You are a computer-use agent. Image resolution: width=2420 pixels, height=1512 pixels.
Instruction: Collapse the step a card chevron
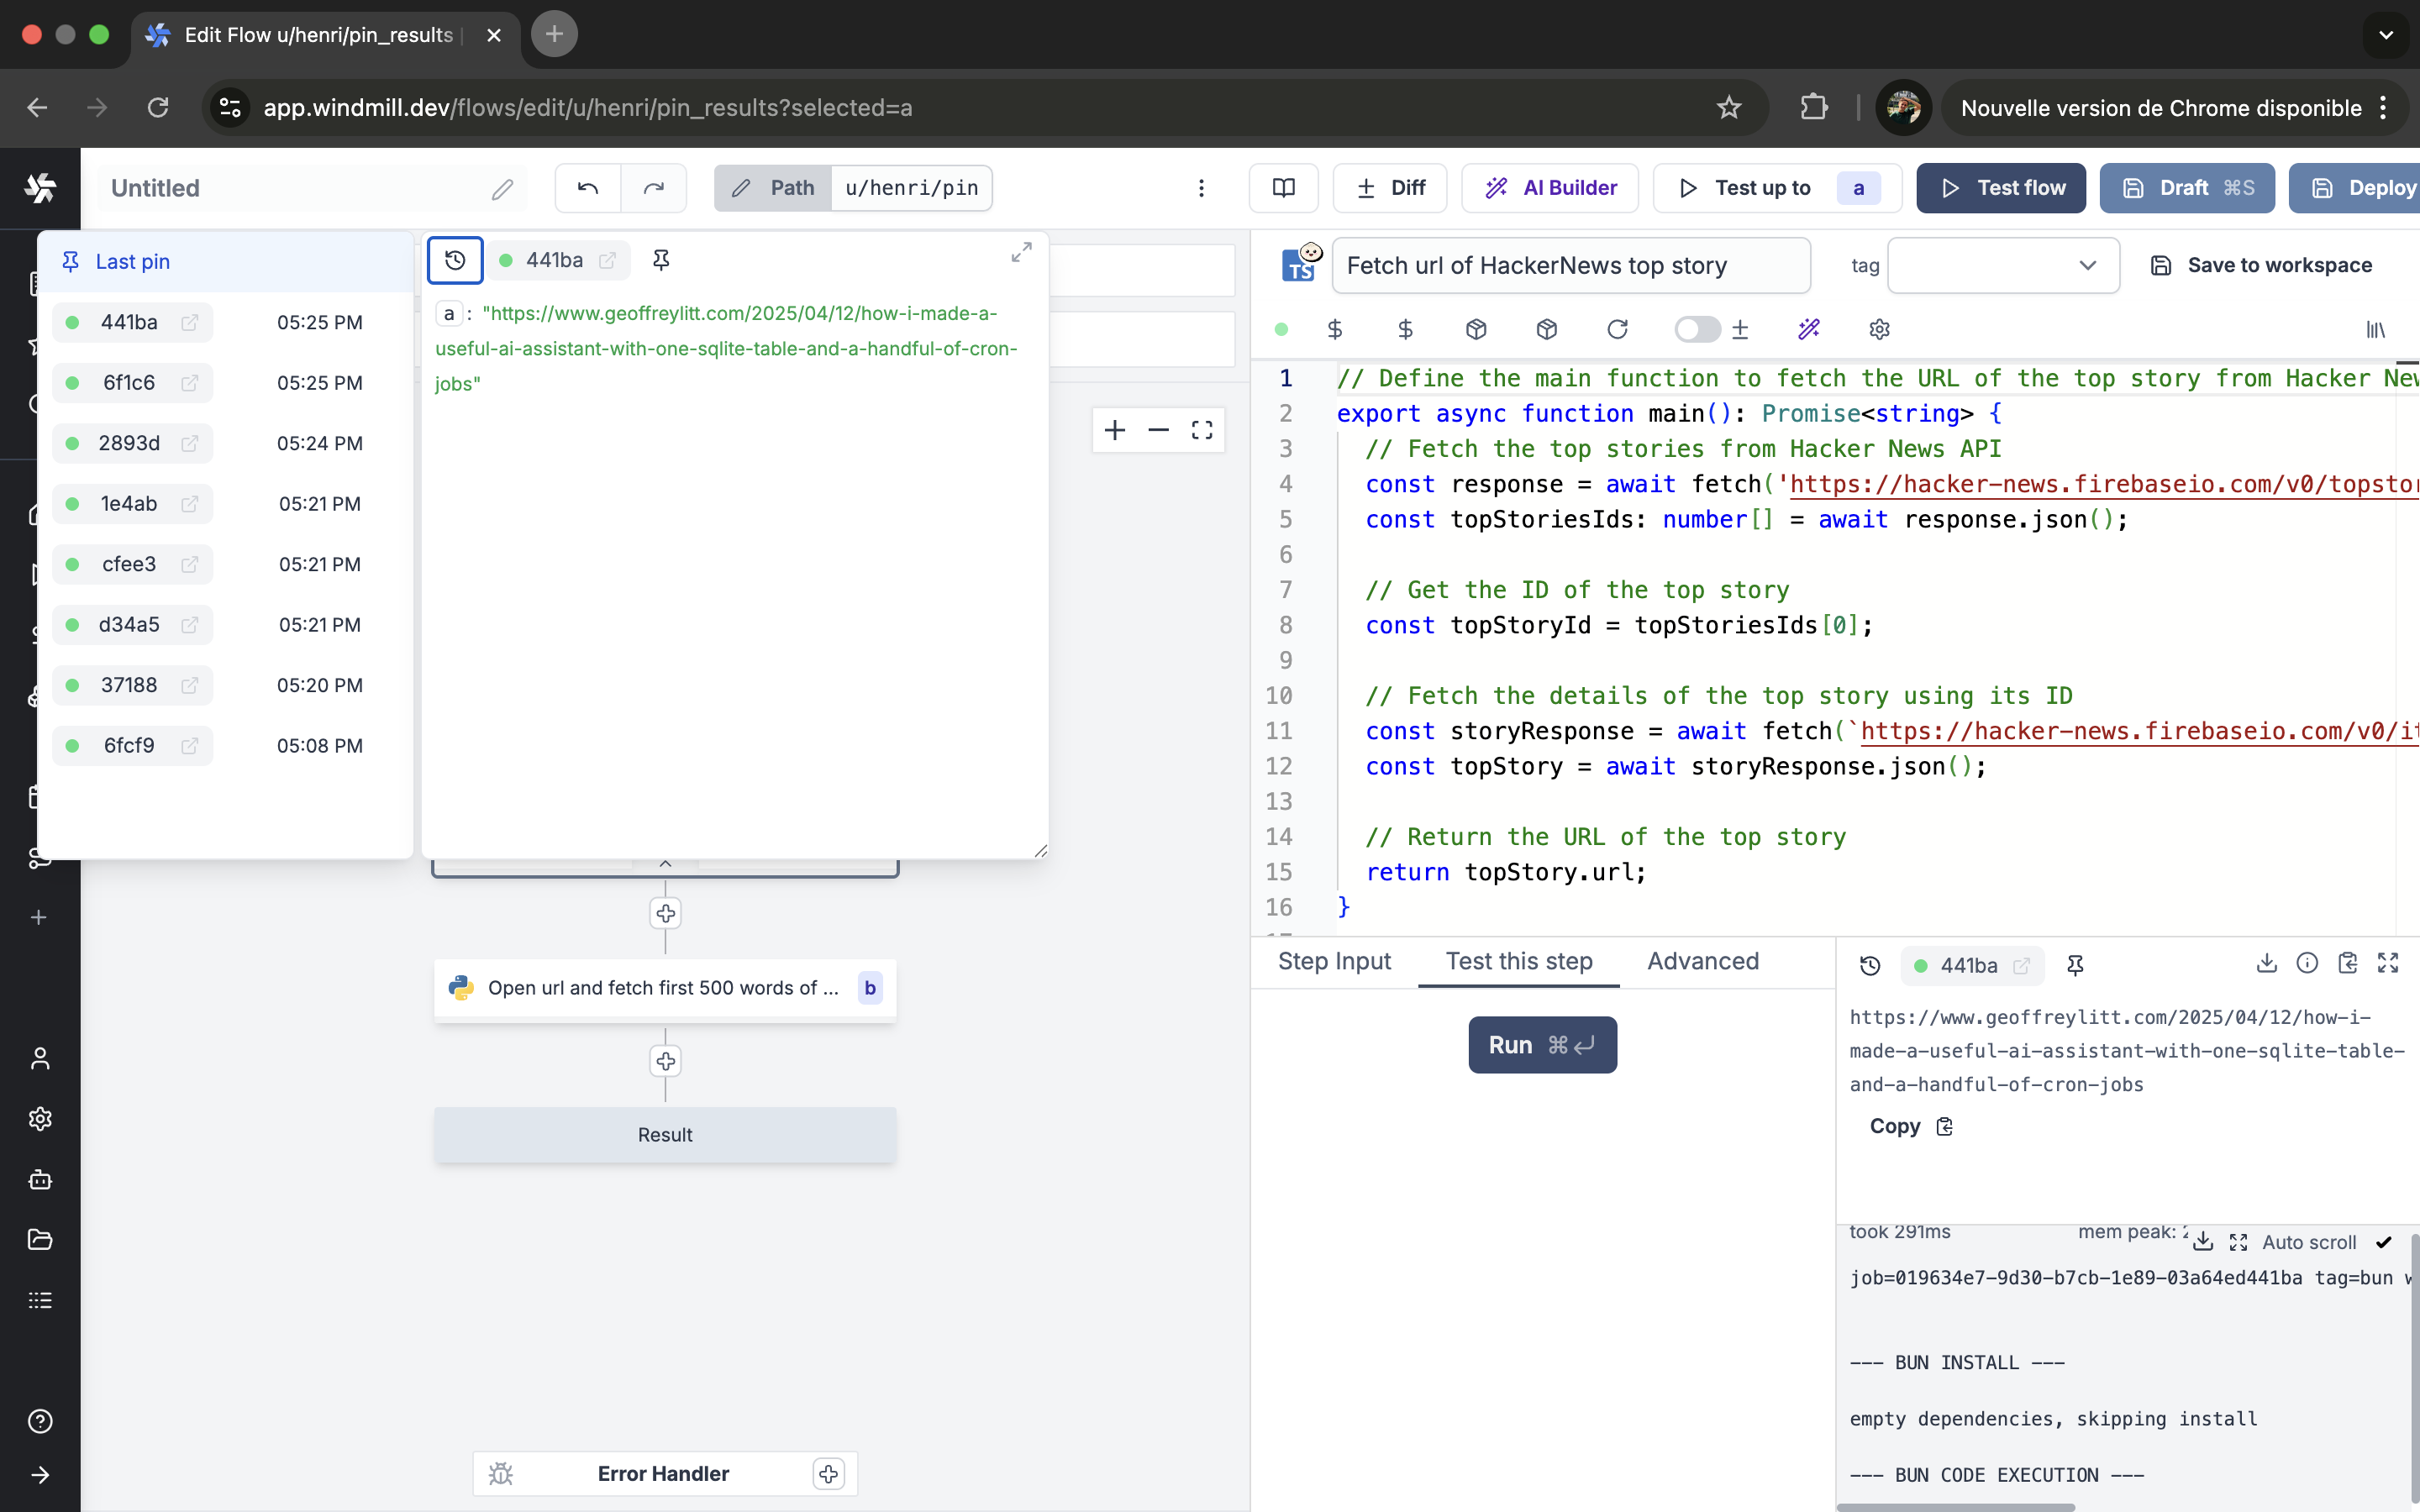pos(665,863)
